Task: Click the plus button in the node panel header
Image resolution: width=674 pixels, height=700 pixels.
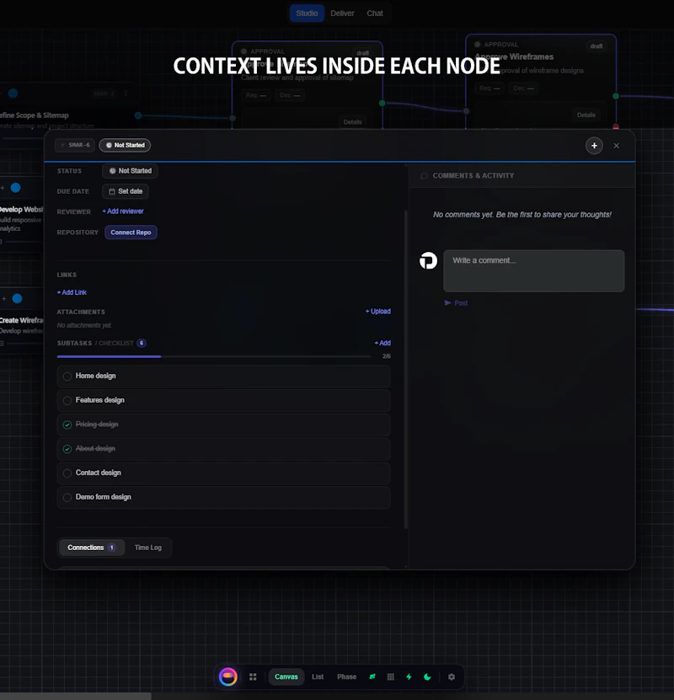Action: (x=594, y=146)
